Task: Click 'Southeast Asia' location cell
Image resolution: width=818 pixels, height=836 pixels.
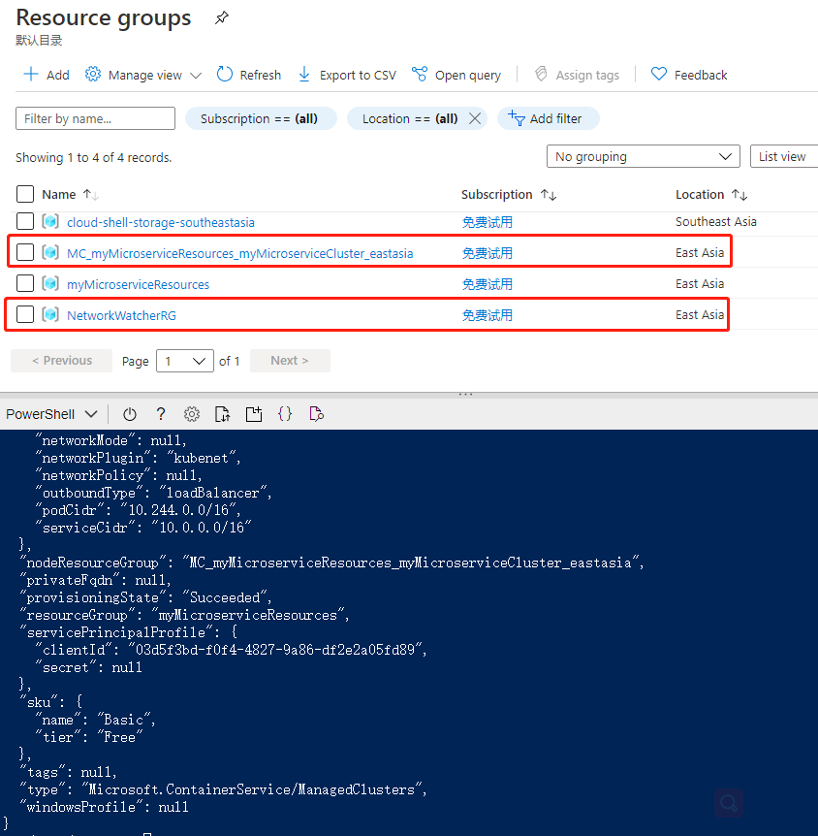Action: 715,222
